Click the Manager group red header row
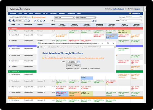 click(x=75, y=29)
